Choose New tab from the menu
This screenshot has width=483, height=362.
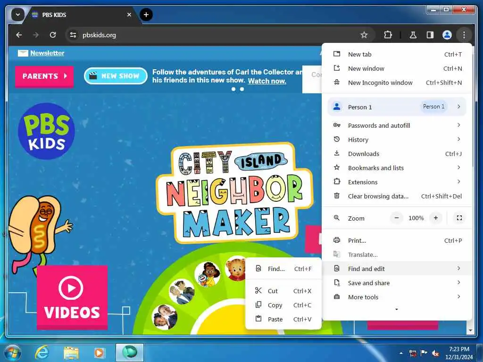pyautogui.click(x=397, y=54)
